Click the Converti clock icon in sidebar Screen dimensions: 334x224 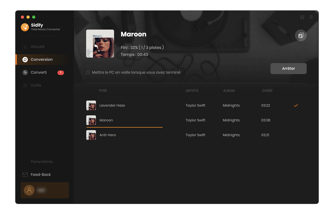pyautogui.click(x=25, y=73)
